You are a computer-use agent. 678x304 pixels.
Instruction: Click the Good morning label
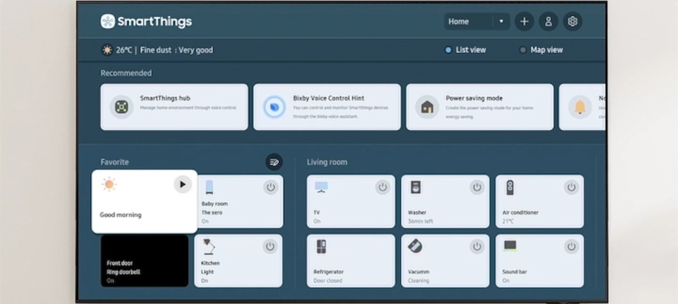121,215
